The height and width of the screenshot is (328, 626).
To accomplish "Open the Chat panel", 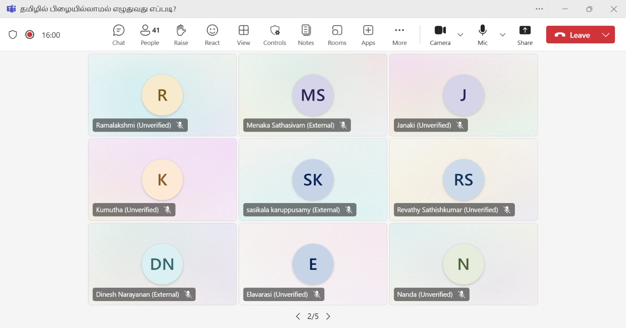I will (119, 35).
